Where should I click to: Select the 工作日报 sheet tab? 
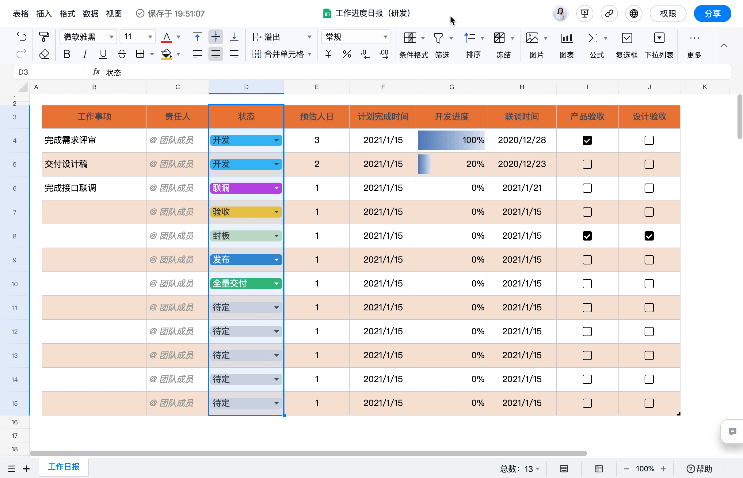(x=64, y=467)
